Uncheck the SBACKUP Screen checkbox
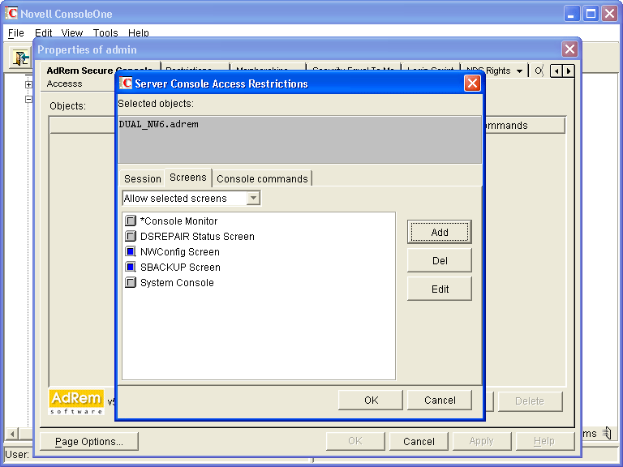The height and width of the screenshot is (467, 623). [131, 267]
